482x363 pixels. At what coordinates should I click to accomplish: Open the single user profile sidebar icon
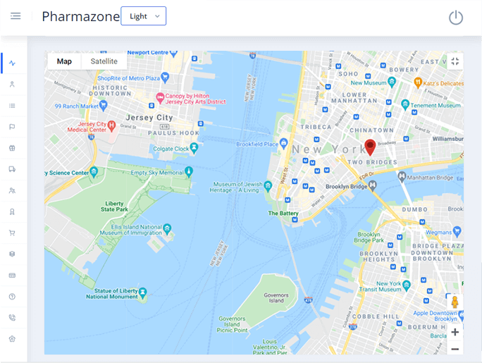tap(12, 84)
